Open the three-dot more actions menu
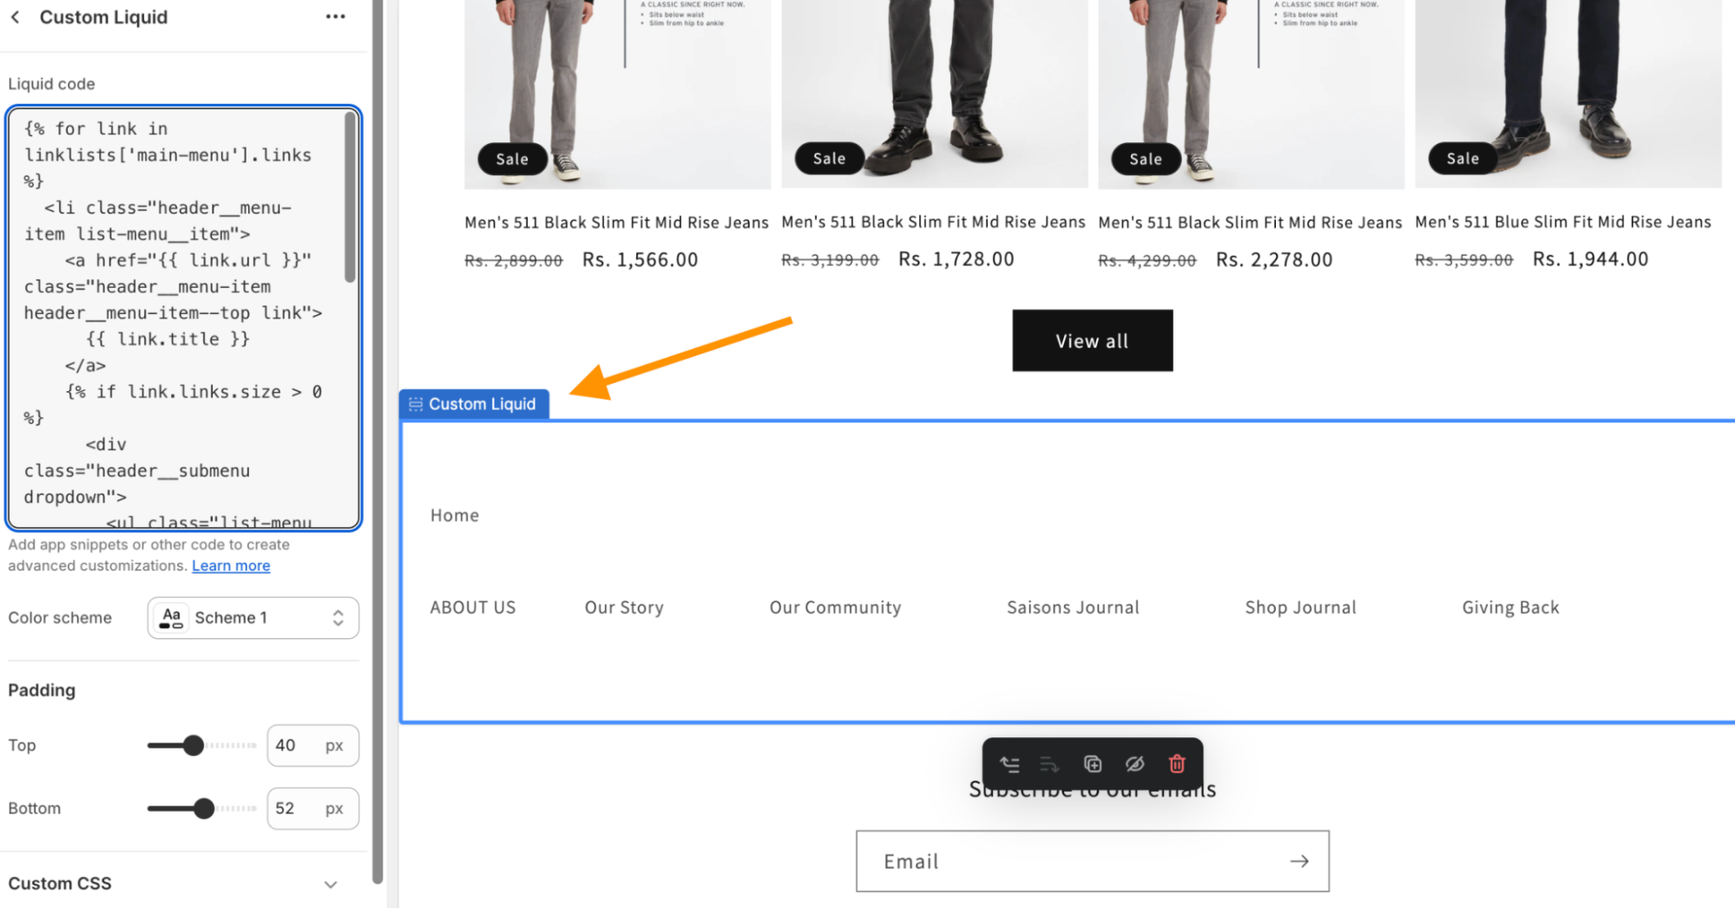The width and height of the screenshot is (1735, 909). [x=335, y=17]
